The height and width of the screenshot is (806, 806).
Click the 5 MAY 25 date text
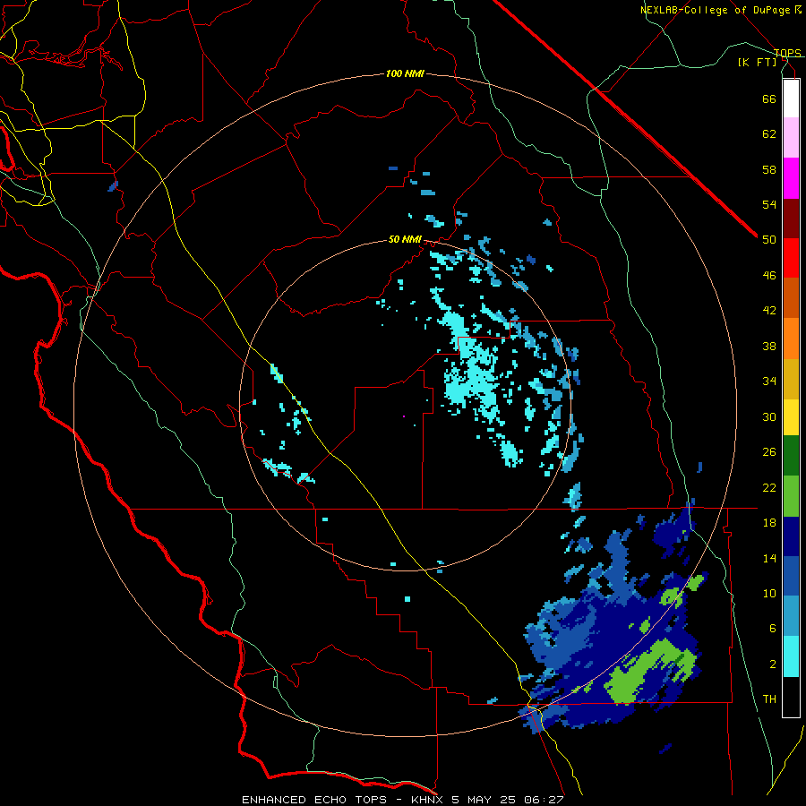point(484,800)
